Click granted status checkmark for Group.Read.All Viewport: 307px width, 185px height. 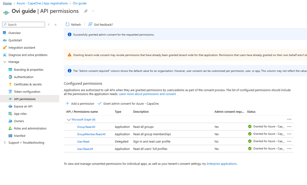250,127
